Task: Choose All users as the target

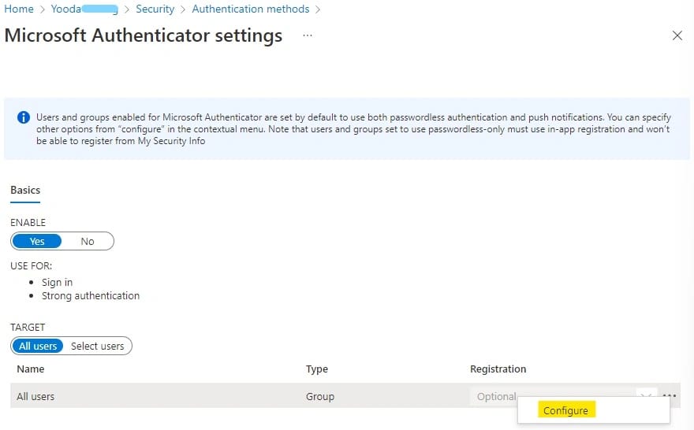Action: [x=38, y=346]
